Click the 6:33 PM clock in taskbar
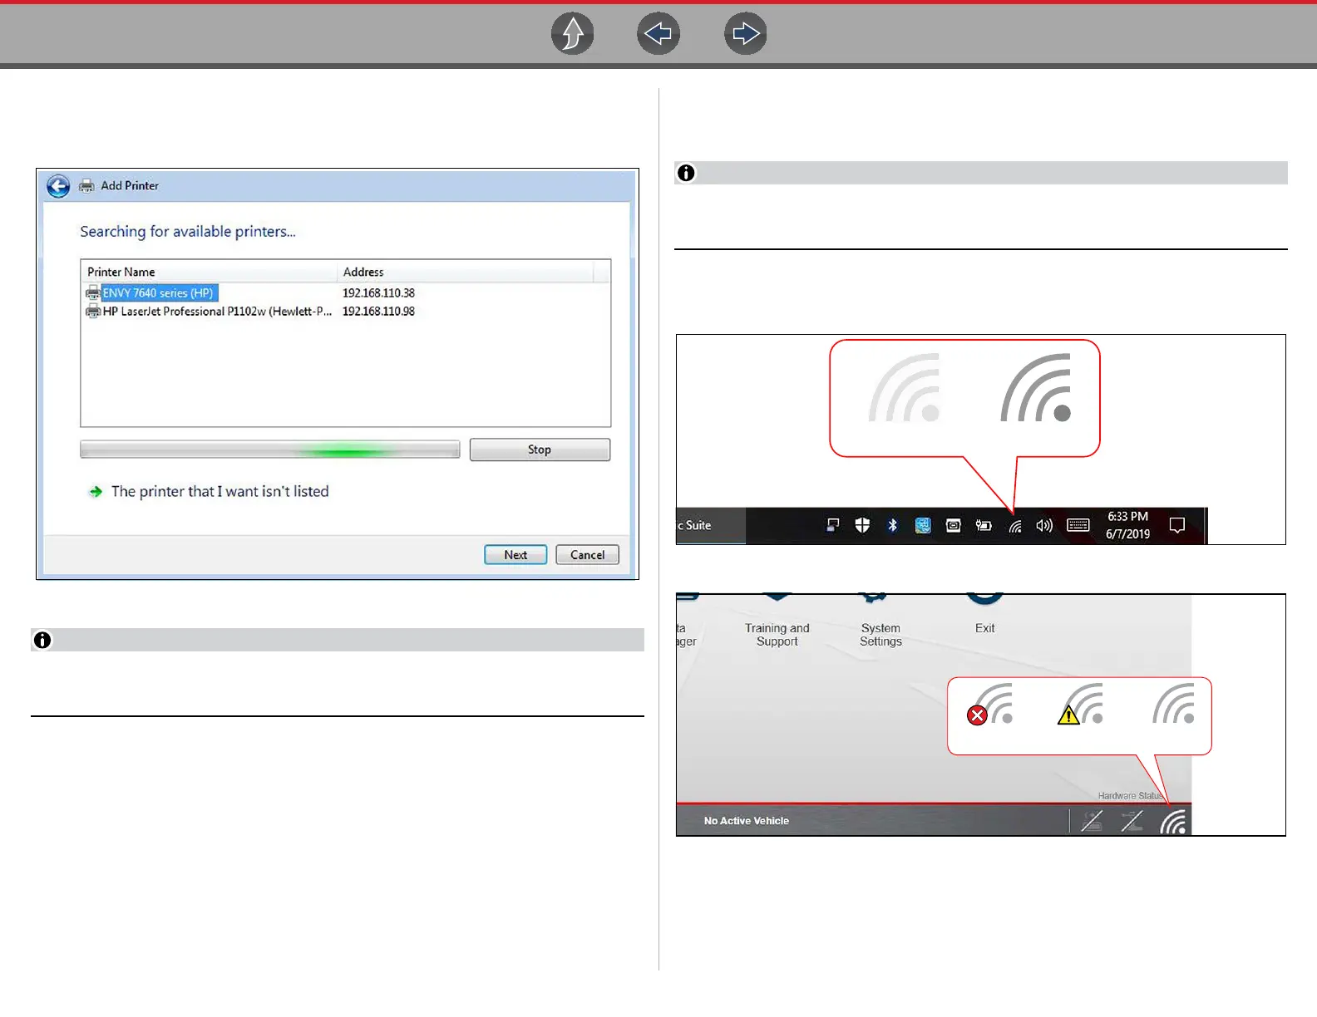1317x1017 pixels. click(x=1128, y=525)
